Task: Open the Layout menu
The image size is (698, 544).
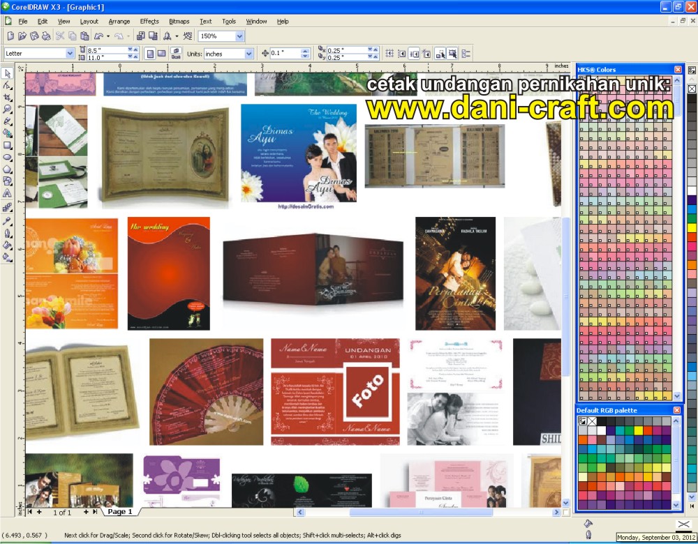Action: (x=89, y=22)
